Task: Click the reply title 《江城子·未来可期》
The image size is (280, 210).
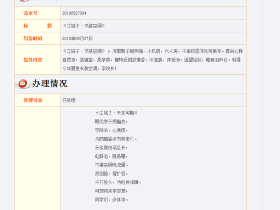Action: pos(116,113)
